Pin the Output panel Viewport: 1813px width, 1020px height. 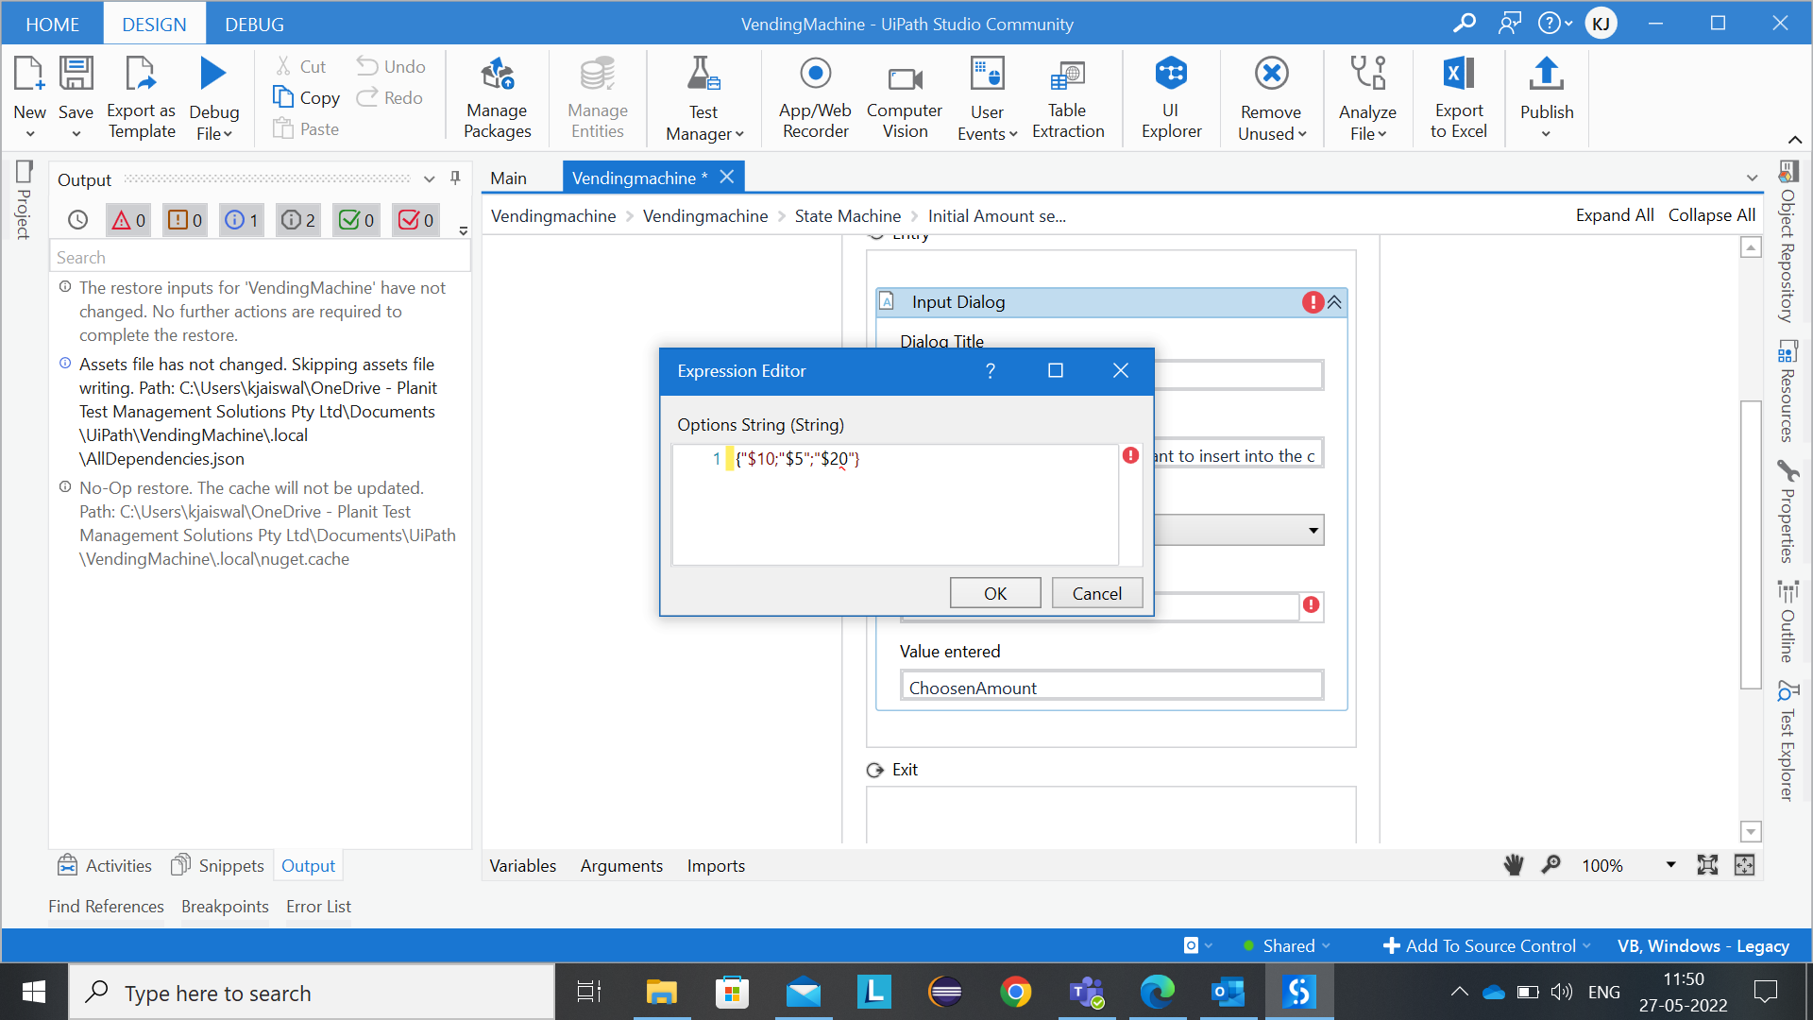point(454,178)
